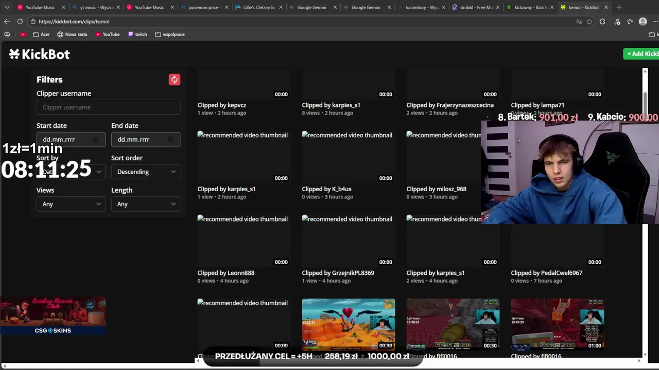Viewport: 659px width, 370px height.
Task: Open the Sort order Descending dropdown
Action: pyautogui.click(x=146, y=172)
